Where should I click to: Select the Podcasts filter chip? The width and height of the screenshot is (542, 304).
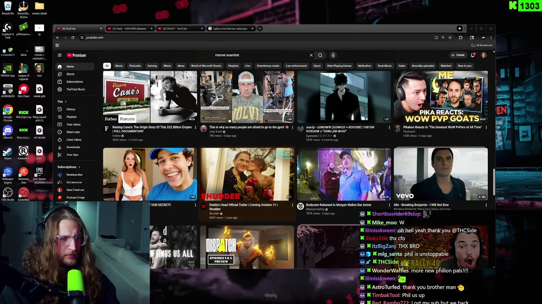click(135, 66)
